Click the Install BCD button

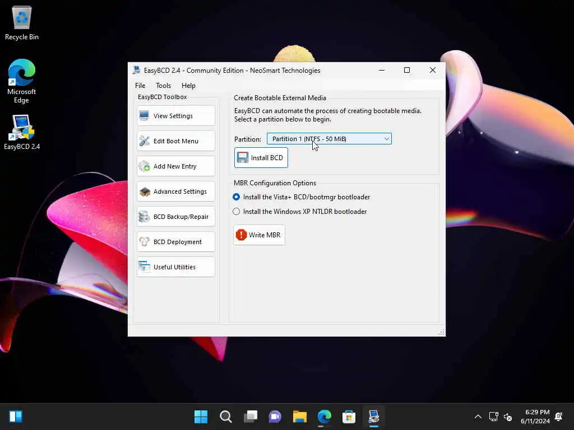(x=261, y=157)
